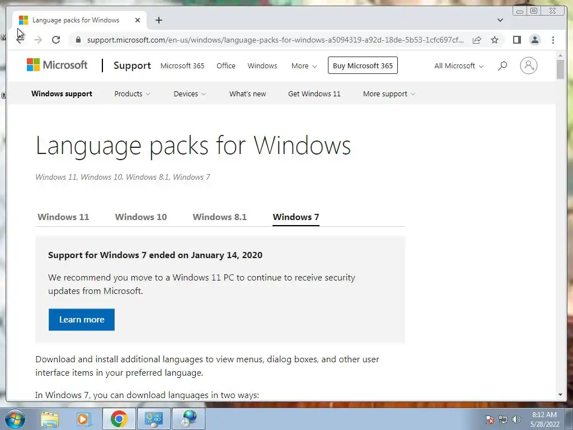Image resolution: width=573 pixels, height=430 pixels.
Task: Open the Microsoft 365 link
Action: pyautogui.click(x=182, y=66)
